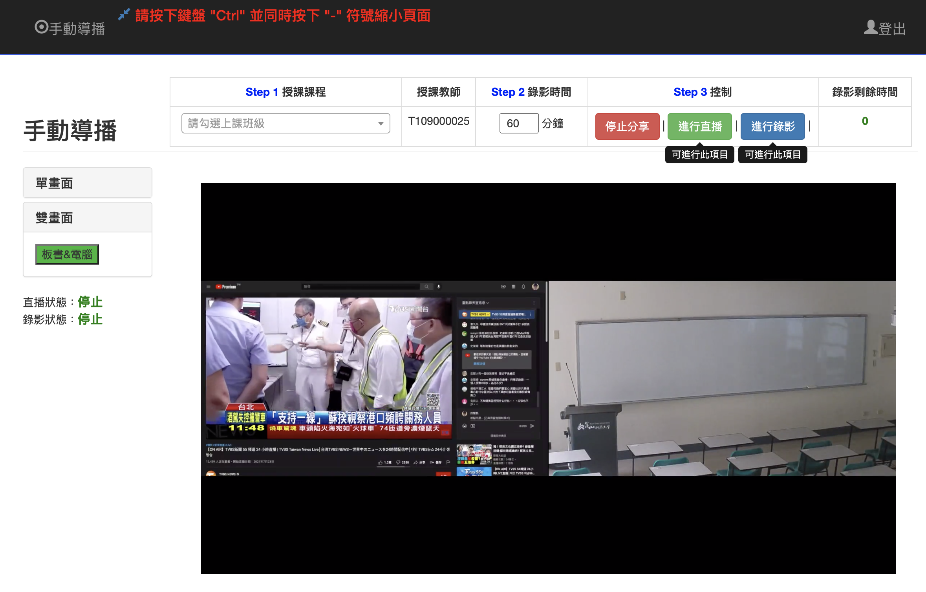Select the 單畫面 panel header

click(x=88, y=183)
